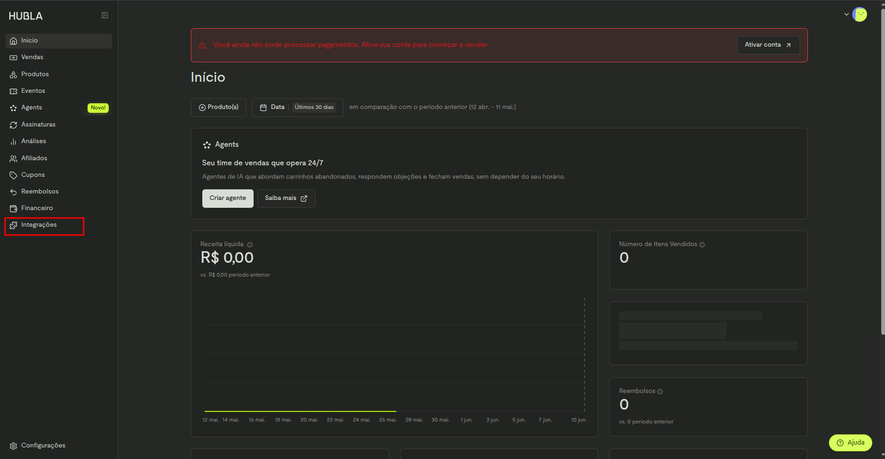The height and width of the screenshot is (459, 885).
Task: Click the Receita líquida info icon
Action: click(250, 245)
